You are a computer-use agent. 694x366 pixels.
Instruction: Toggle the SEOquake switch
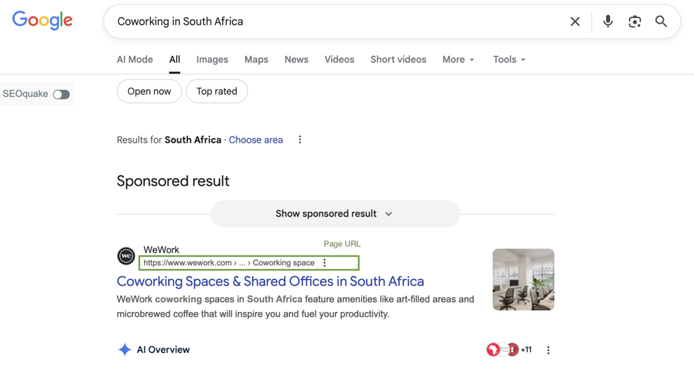pyautogui.click(x=62, y=94)
